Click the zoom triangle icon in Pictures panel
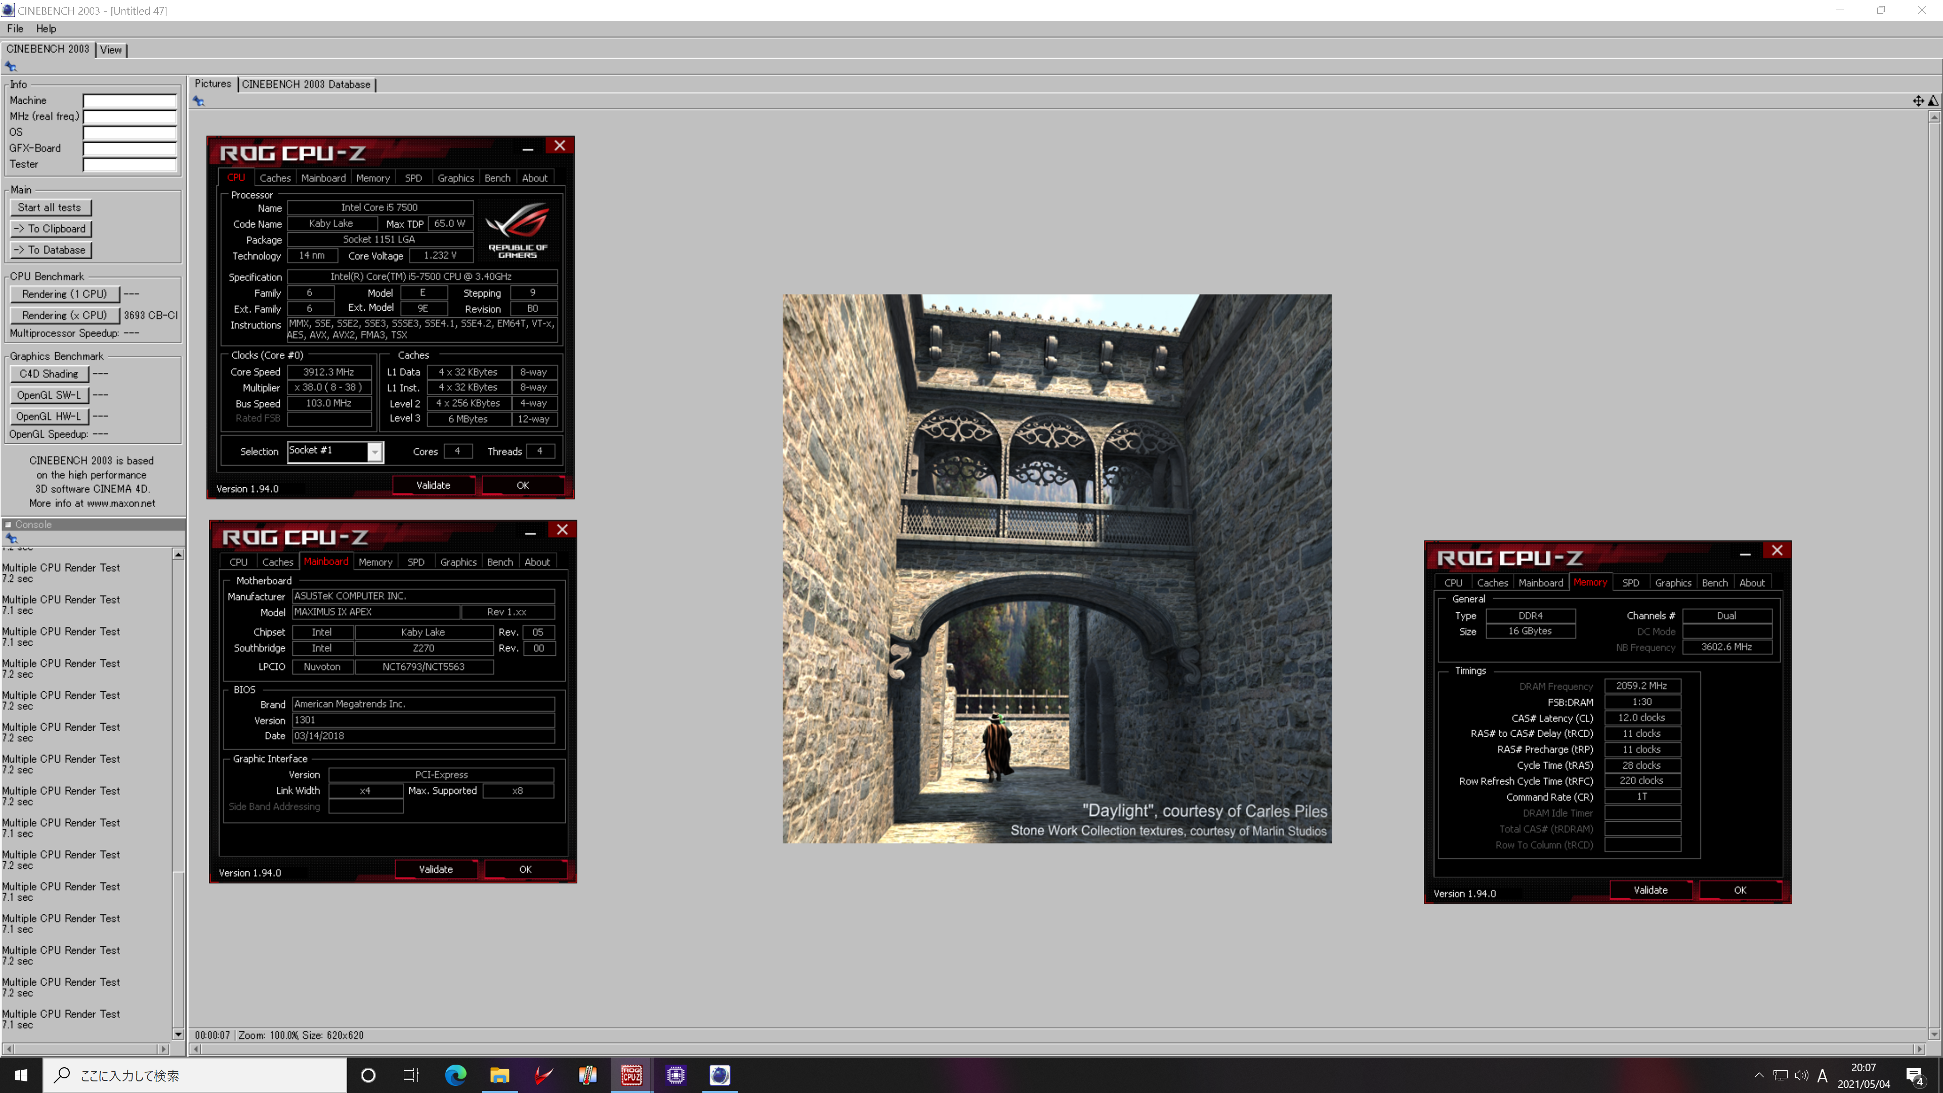The width and height of the screenshot is (1943, 1093). [x=1933, y=100]
